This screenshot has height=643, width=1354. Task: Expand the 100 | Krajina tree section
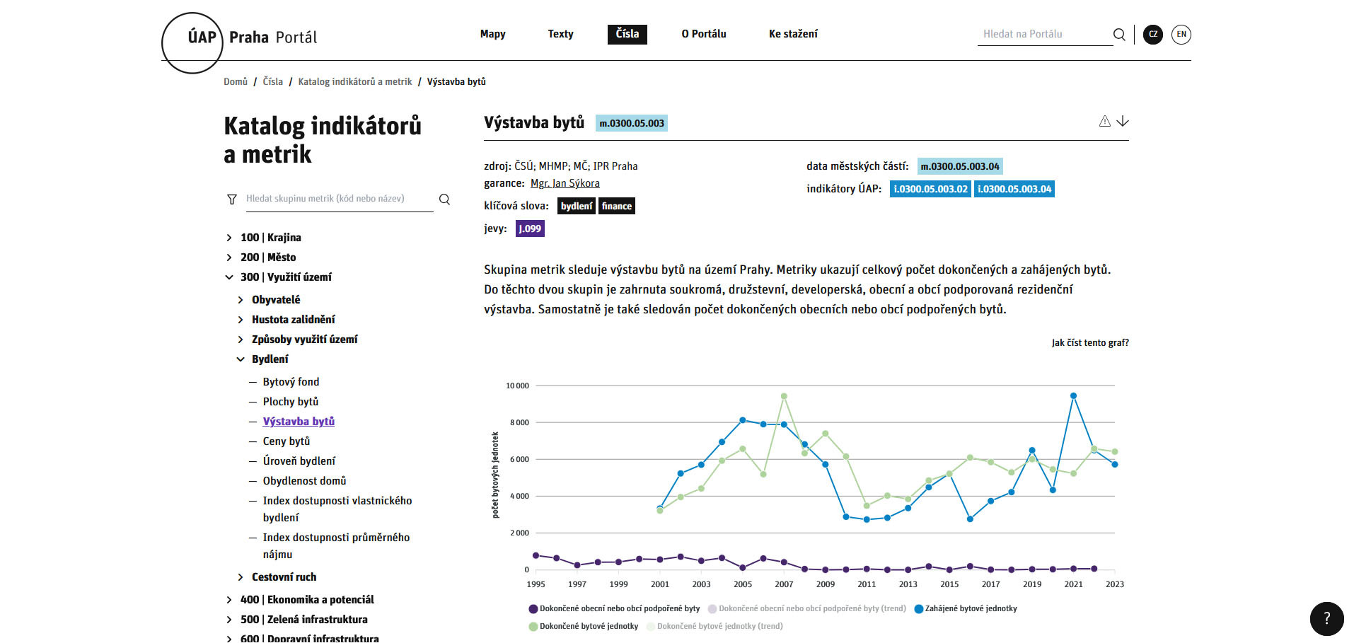click(229, 238)
